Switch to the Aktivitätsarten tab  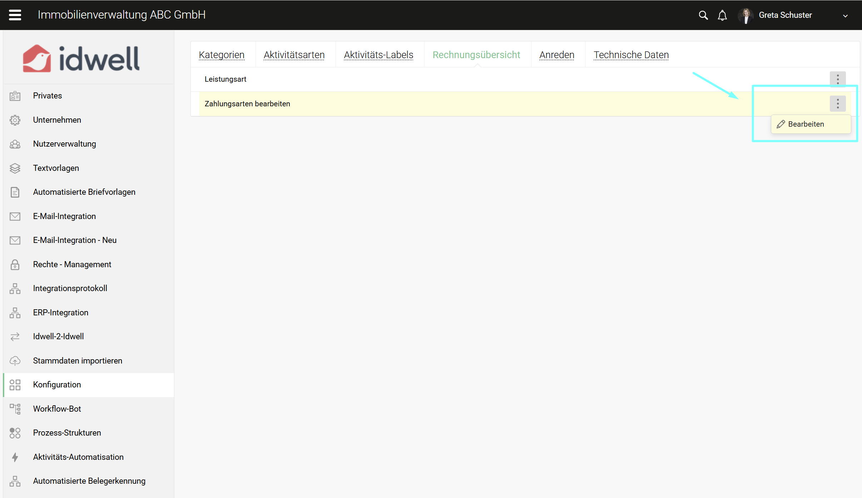pos(294,55)
